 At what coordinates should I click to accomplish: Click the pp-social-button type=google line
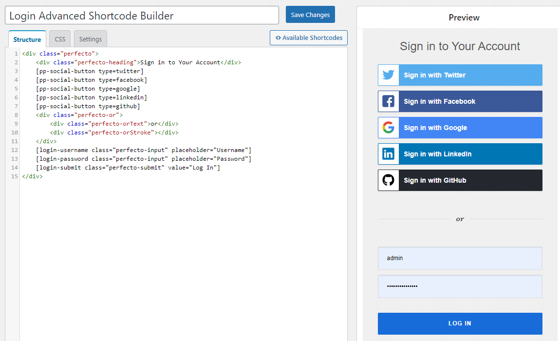88,89
